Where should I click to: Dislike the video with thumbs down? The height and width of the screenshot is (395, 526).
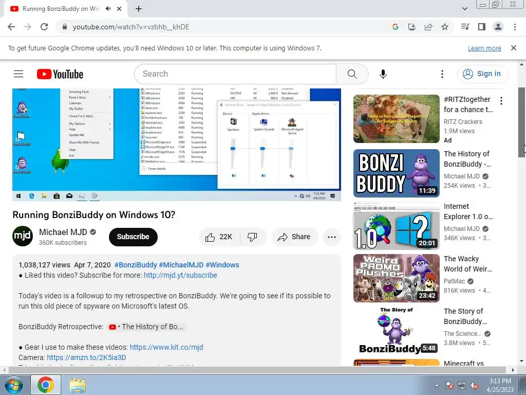coord(253,237)
